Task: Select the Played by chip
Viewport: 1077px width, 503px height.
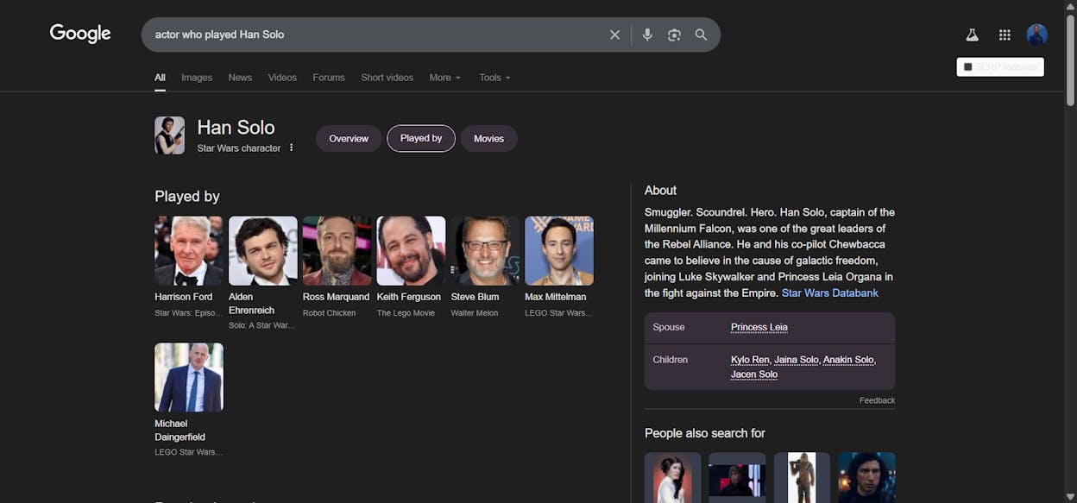Action: 421,138
